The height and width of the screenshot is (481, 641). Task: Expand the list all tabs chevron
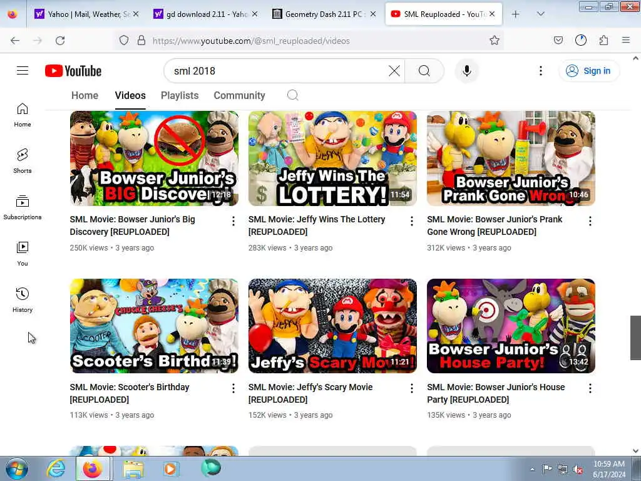click(540, 14)
